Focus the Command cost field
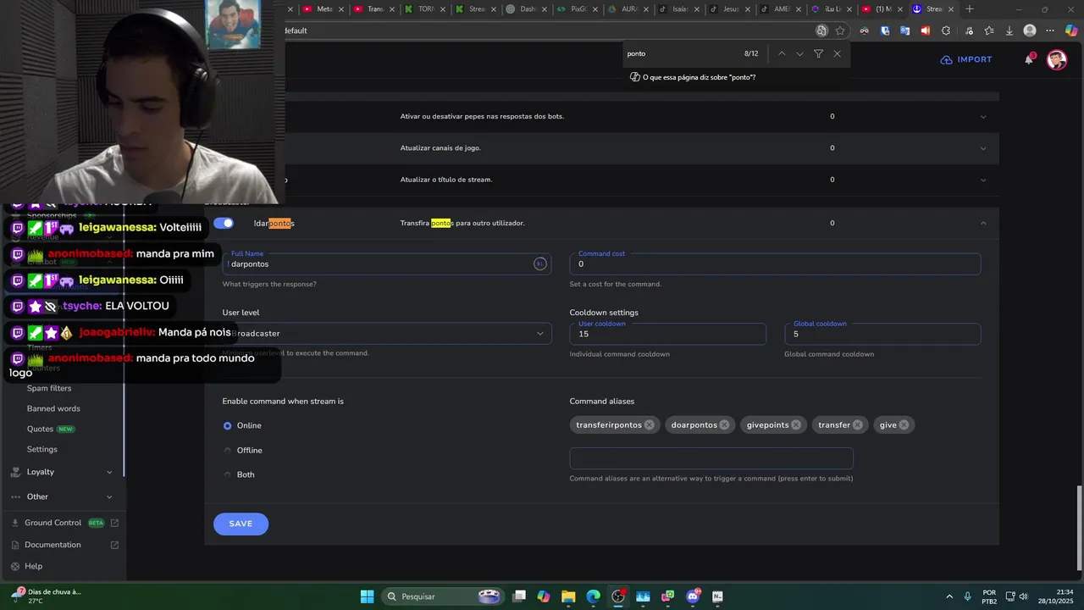 click(775, 263)
